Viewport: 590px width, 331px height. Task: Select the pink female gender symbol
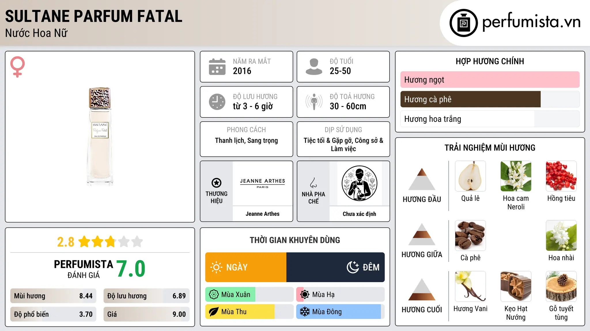(x=18, y=67)
